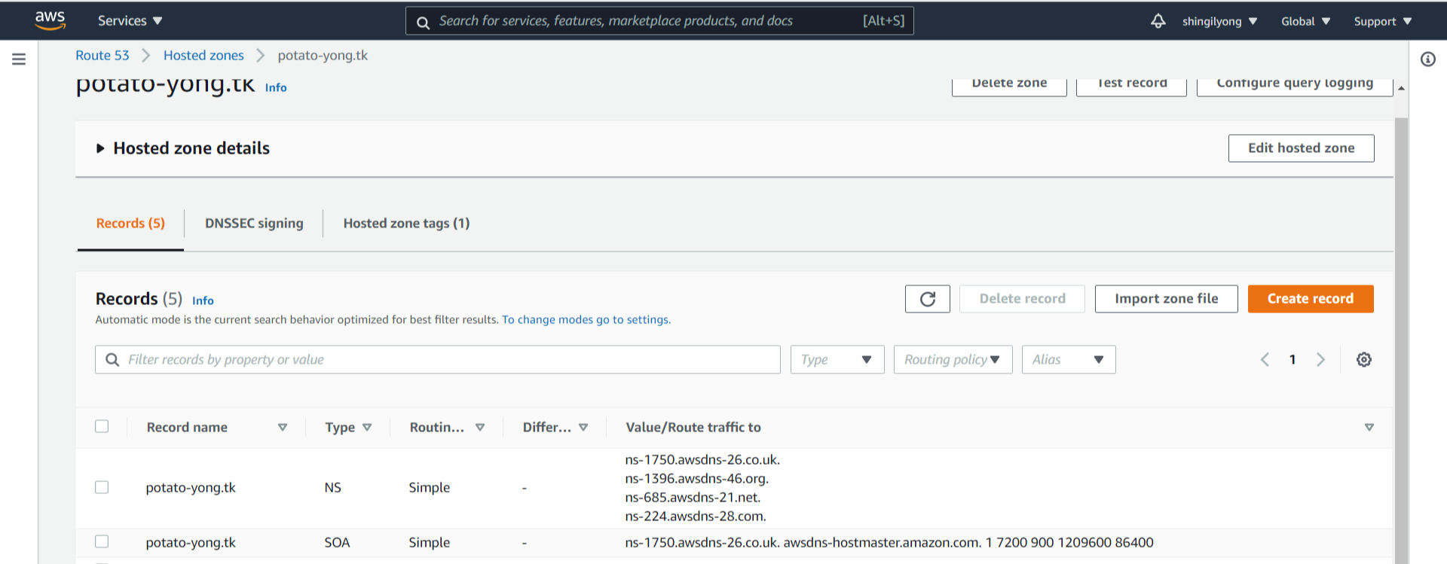Sort by Type column arrow
This screenshot has height=564, width=1447.
(x=367, y=427)
